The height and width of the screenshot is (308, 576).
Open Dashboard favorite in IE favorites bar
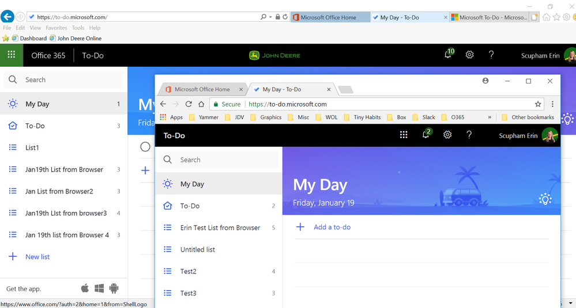[x=29, y=38]
